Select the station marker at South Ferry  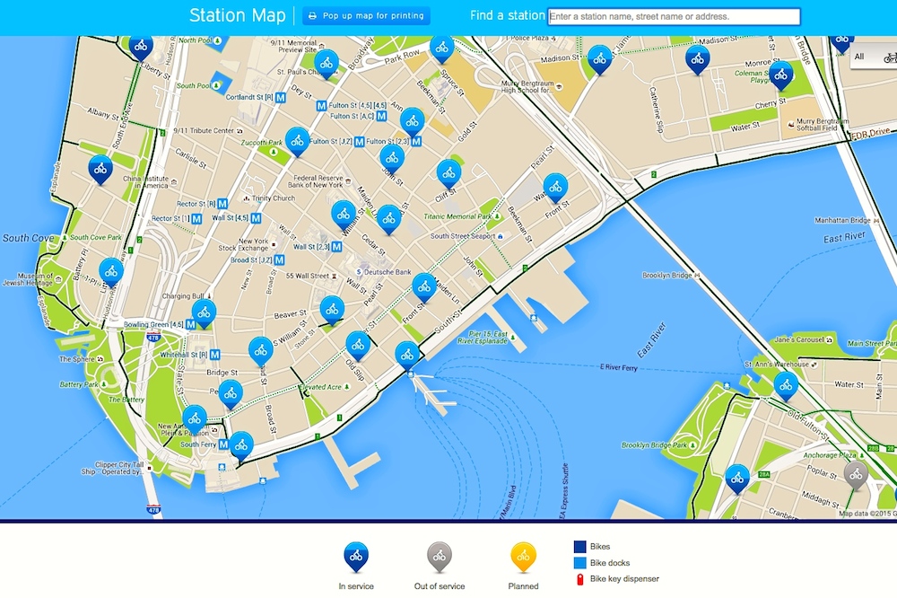(x=240, y=444)
